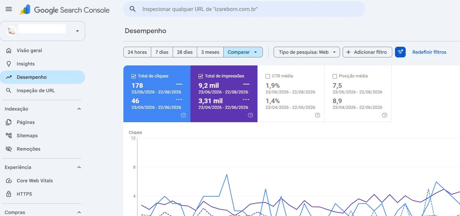This screenshot has width=460, height=216.
Task: Enable Posição média checkbox
Action: 335,76
